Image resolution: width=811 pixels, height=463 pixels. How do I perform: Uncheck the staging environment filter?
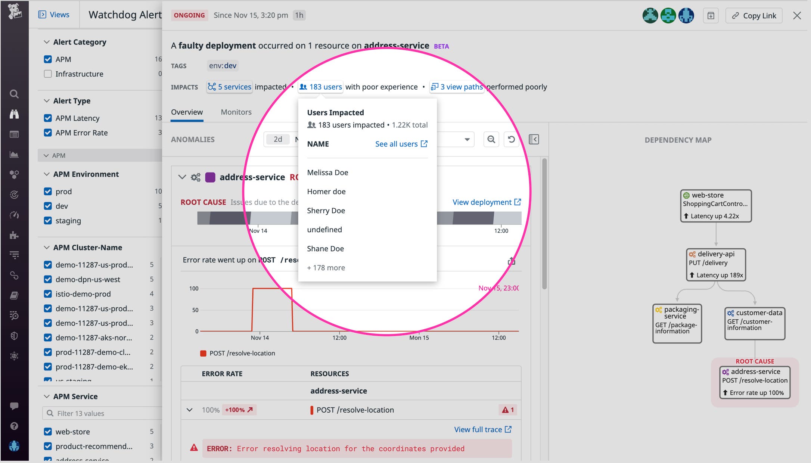[48, 220]
